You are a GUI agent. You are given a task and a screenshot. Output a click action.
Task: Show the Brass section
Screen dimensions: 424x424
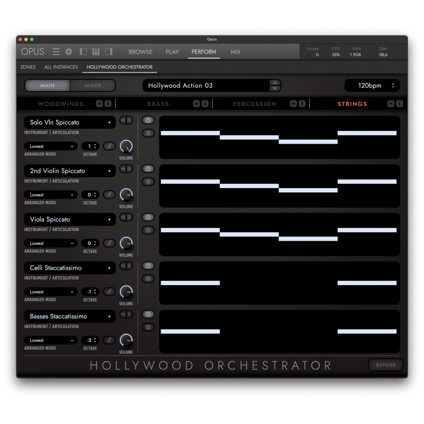[x=158, y=104]
